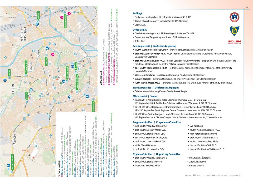Click the LAZCE district label on map

(31, 66)
